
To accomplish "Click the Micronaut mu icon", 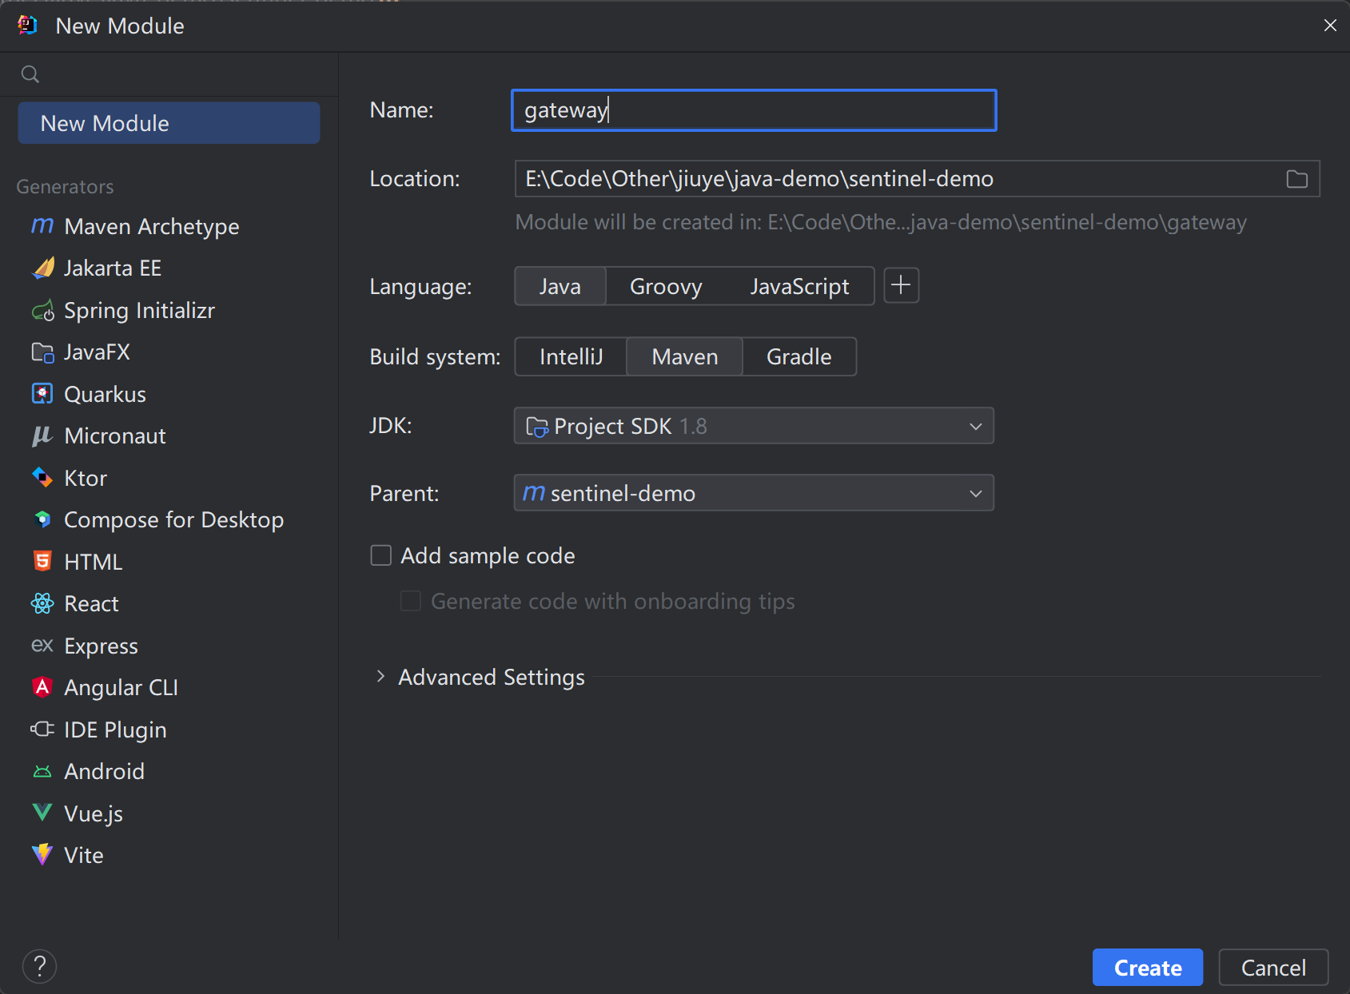I will 42,435.
